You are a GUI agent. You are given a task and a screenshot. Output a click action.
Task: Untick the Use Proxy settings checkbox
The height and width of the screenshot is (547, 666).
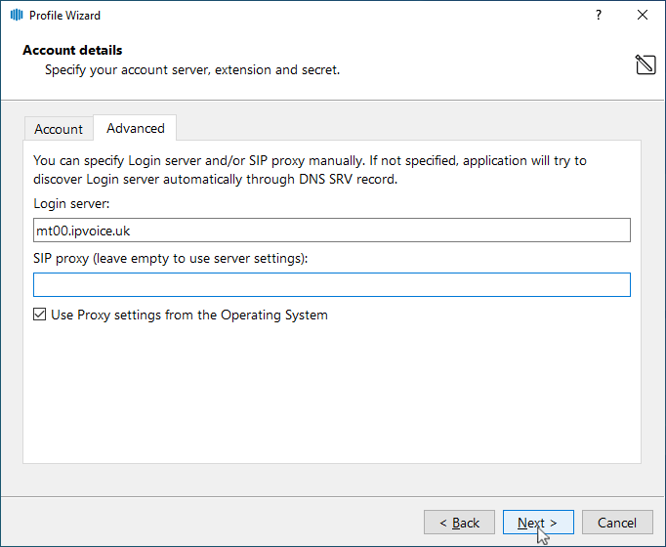pyautogui.click(x=40, y=315)
